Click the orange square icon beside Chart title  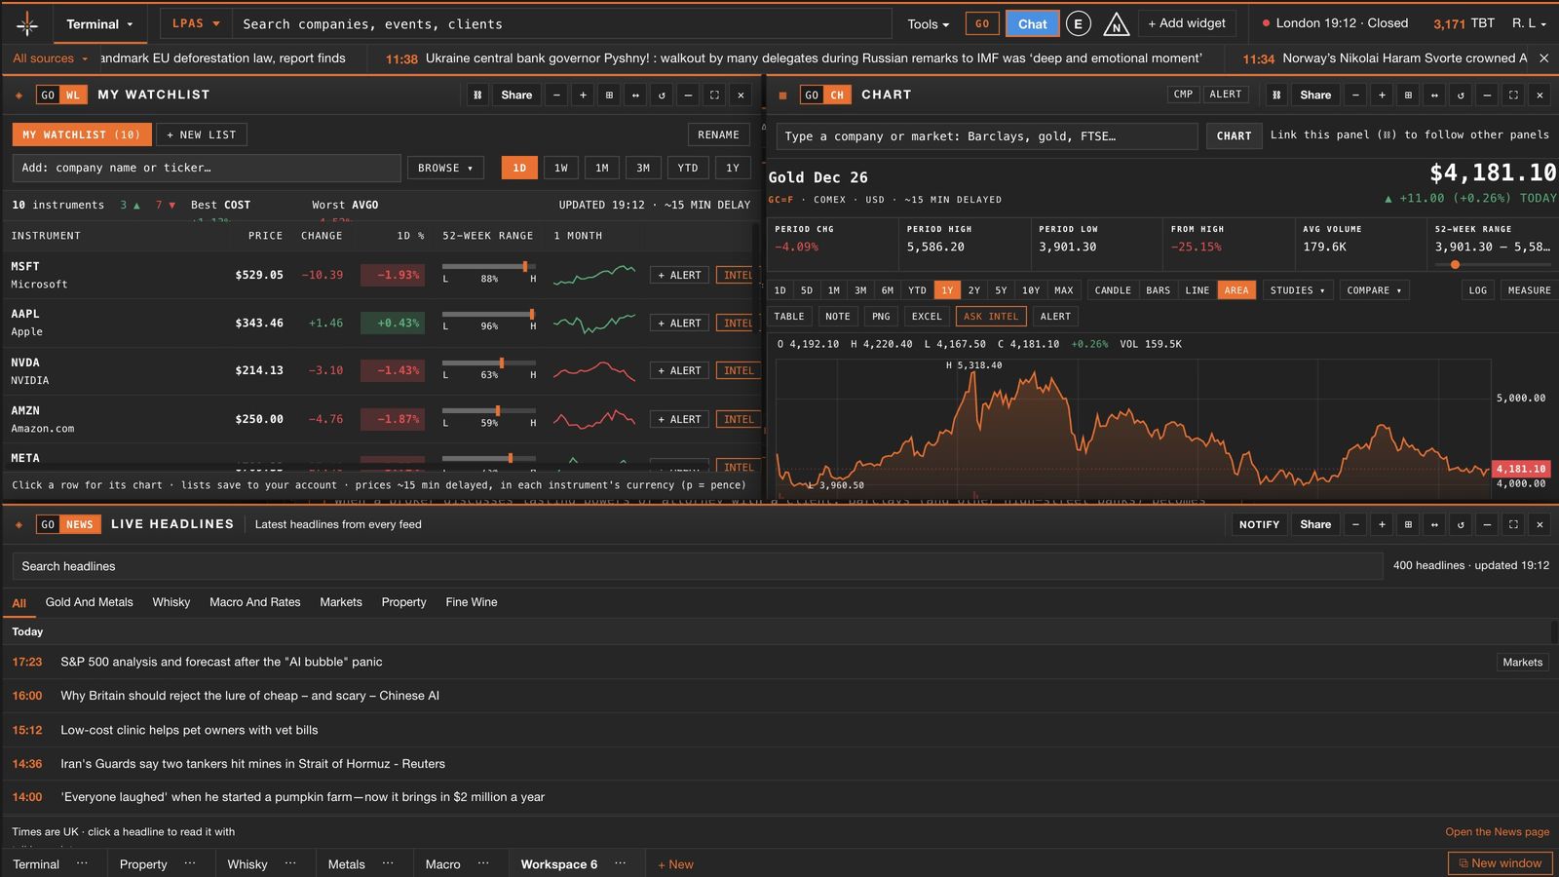(782, 95)
